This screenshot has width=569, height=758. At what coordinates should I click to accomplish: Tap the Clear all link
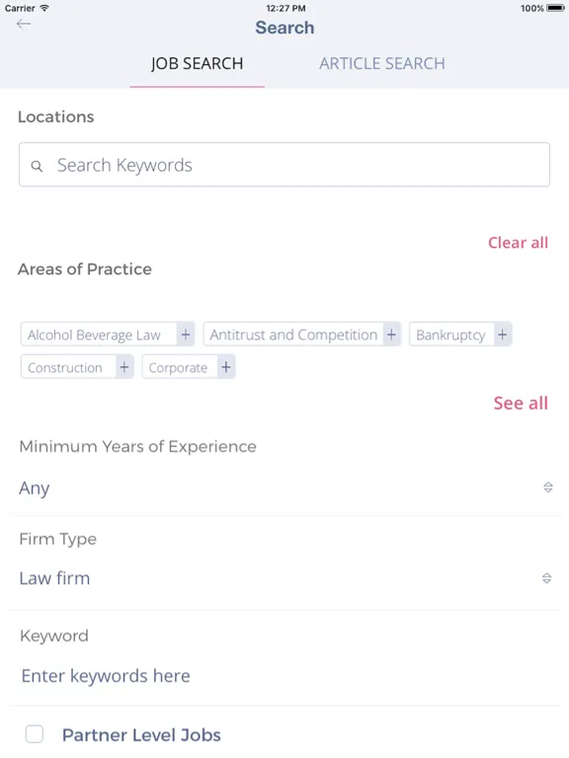pyautogui.click(x=518, y=242)
